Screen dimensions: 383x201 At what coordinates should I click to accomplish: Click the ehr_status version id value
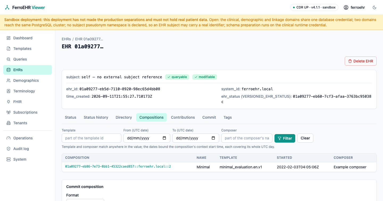[x=332, y=96]
